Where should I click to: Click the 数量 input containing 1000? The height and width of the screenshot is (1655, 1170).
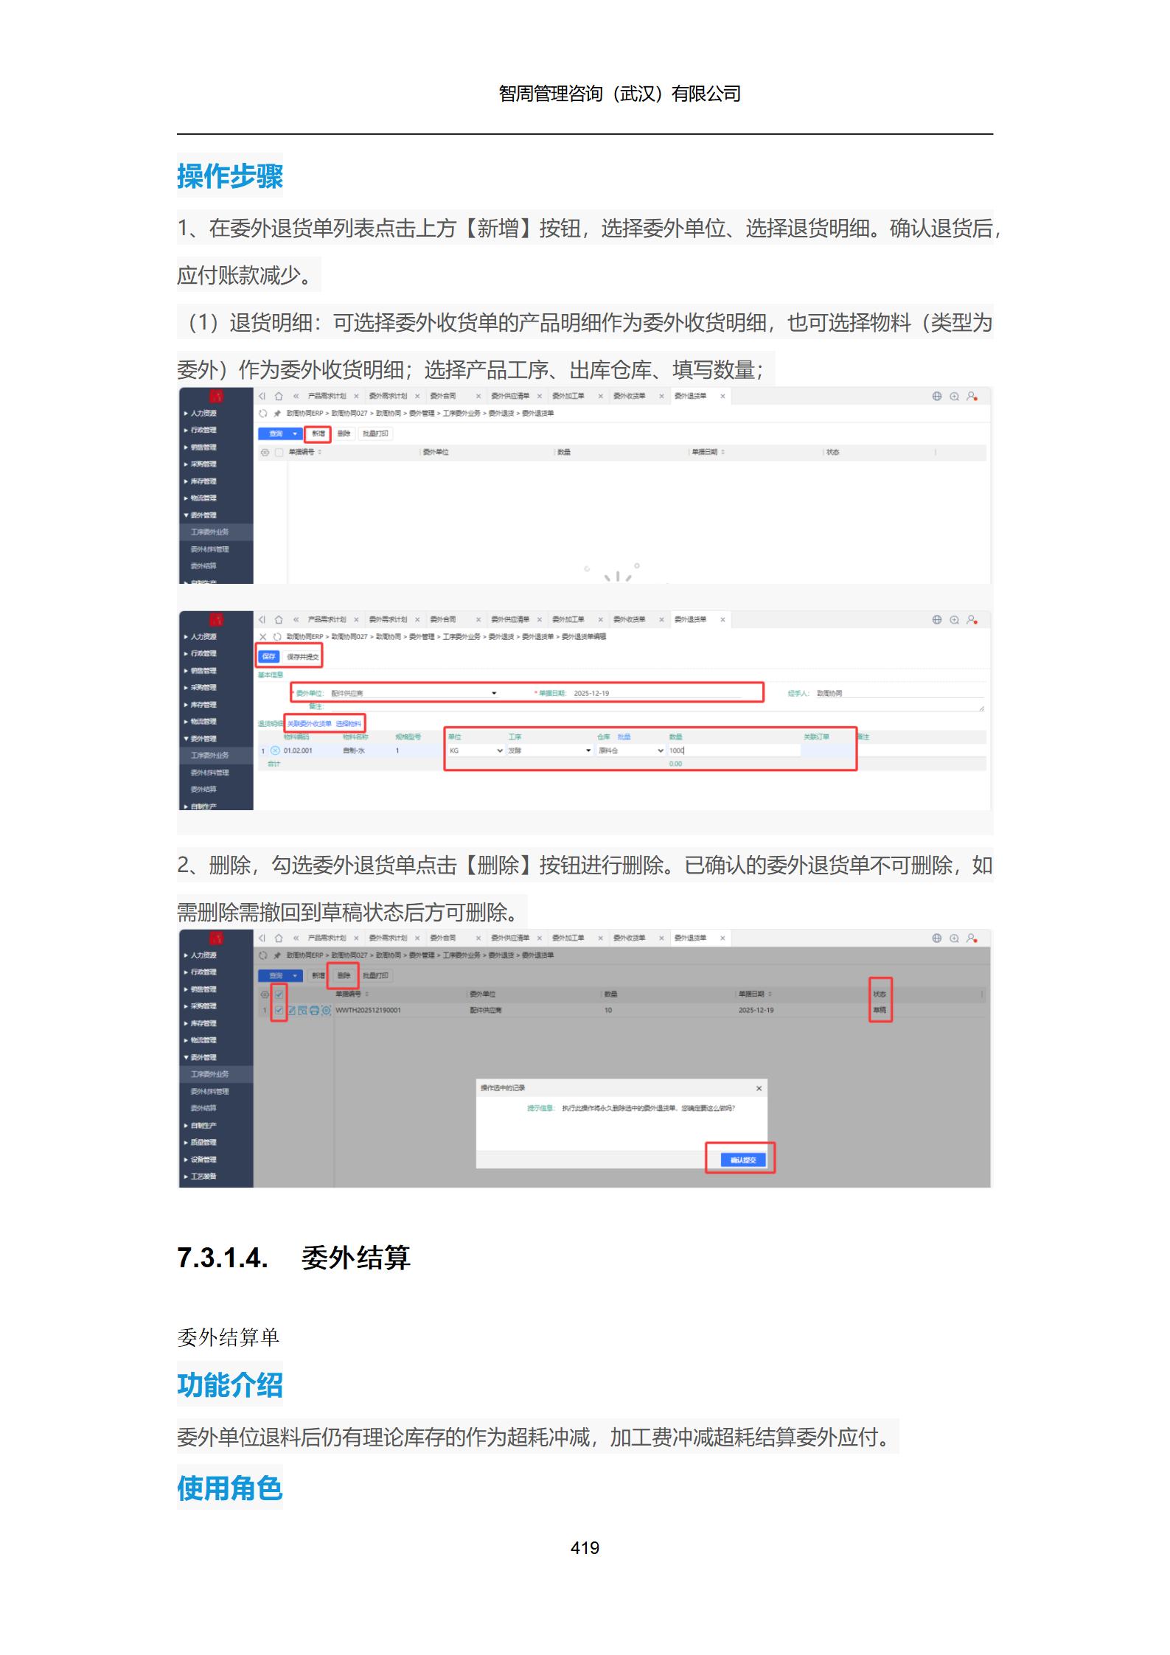pyautogui.click(x=734, y=750)
